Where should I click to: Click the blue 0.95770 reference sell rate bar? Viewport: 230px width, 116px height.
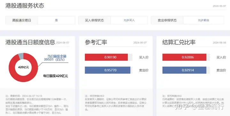[108, 70]
